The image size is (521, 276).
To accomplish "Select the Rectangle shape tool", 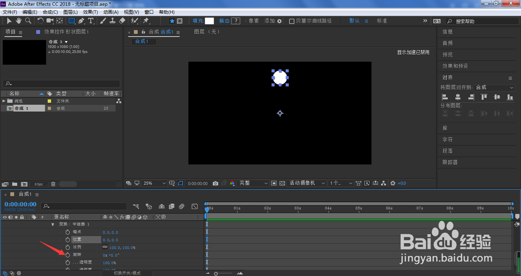I will pos(71,21).
